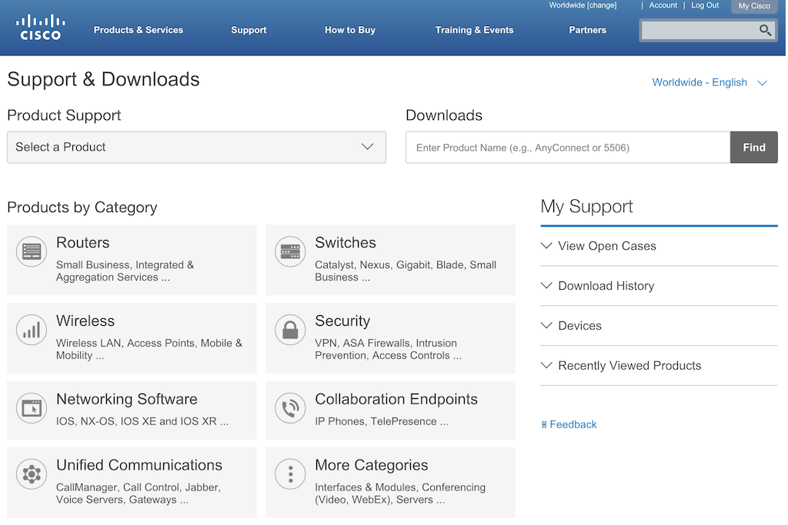The image size is (788, 525).
Task: Click the search magnifier icon
Action: point(765,30)
